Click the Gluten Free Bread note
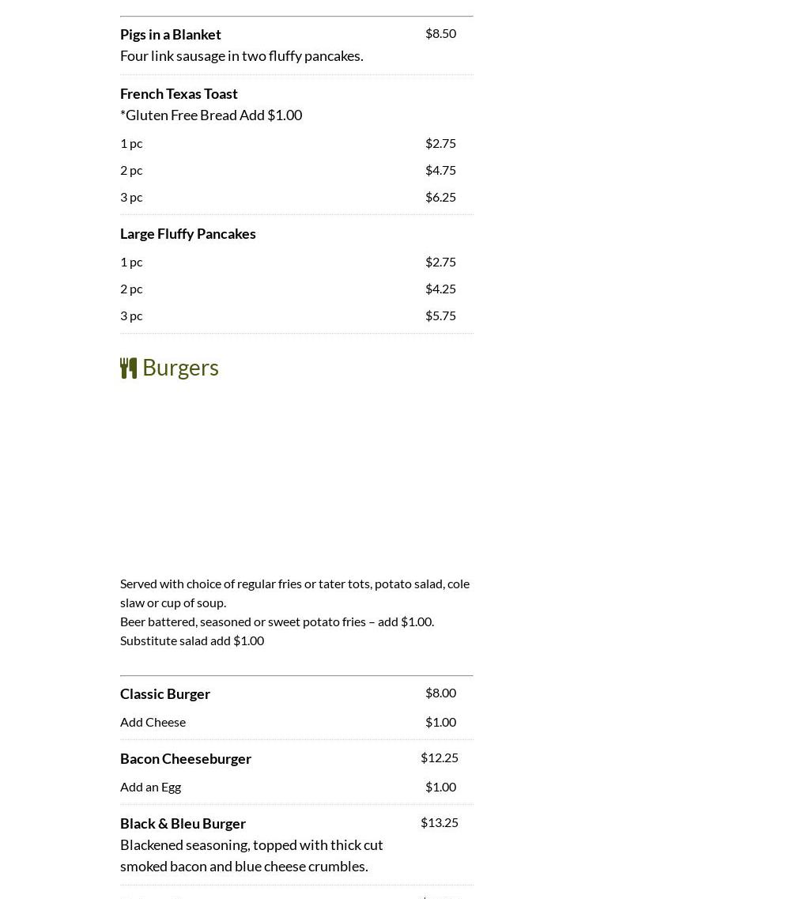The width and height of the screenshot is (804, 899). [x=211, y=115]
